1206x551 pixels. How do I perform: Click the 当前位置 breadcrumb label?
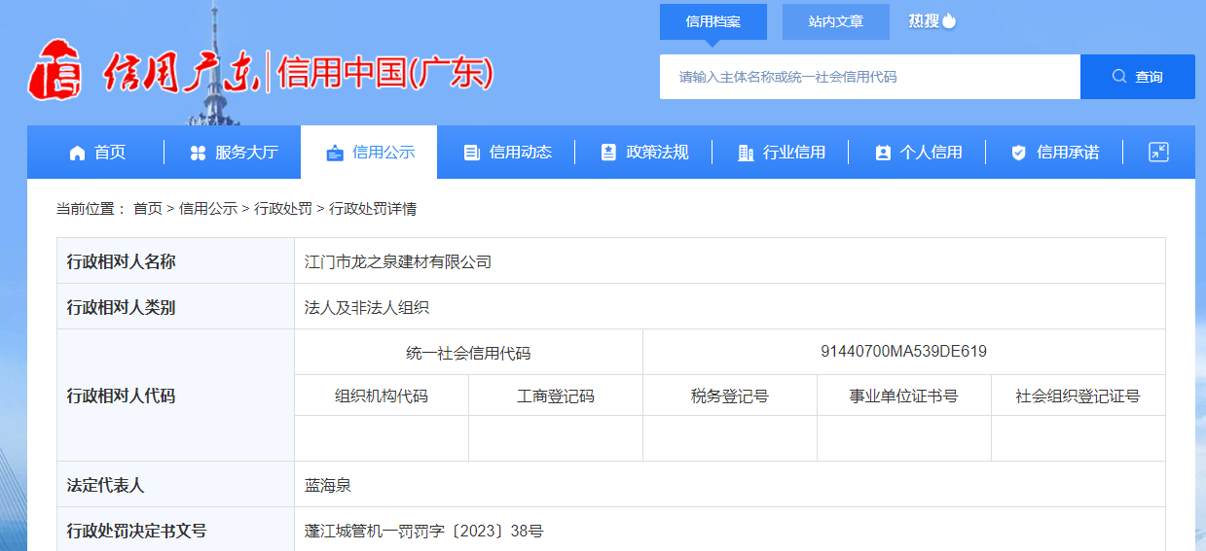[90, 208]
